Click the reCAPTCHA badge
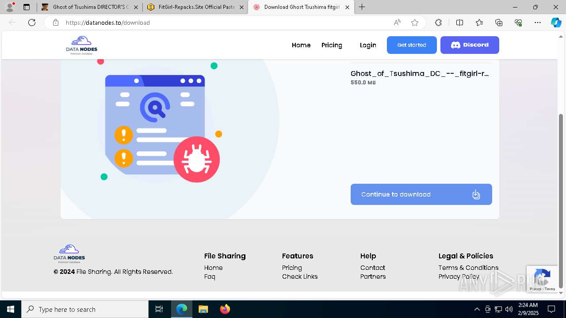The width and height of the screenshot is (566, 318). click(542, 279)
